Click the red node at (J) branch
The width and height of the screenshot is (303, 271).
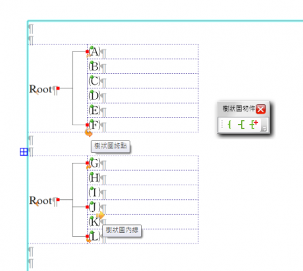pyautogui.click(x=88, y=207)
